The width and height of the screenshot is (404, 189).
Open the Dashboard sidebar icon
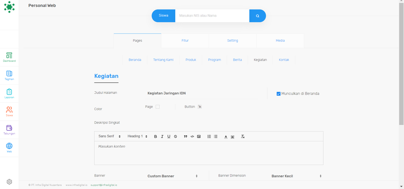coord(9,57)
